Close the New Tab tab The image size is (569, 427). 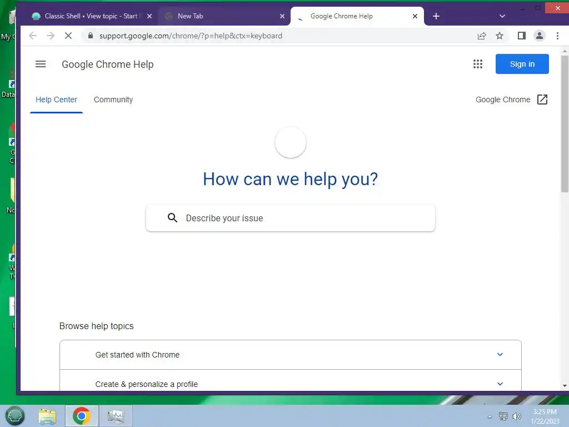[282, 16]
